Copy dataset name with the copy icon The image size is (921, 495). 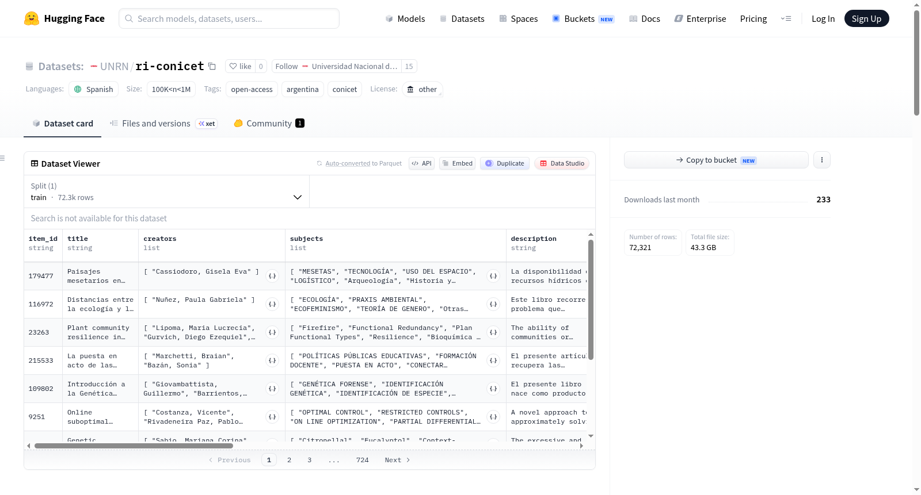(x=212, y=66)
